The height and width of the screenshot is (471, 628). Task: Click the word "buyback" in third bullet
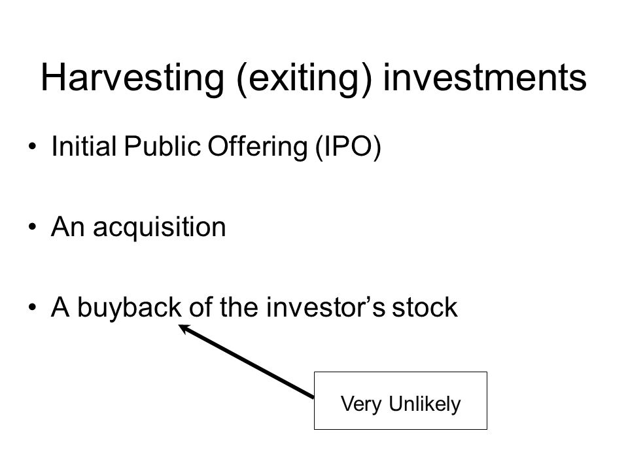(x=130, y=308)
